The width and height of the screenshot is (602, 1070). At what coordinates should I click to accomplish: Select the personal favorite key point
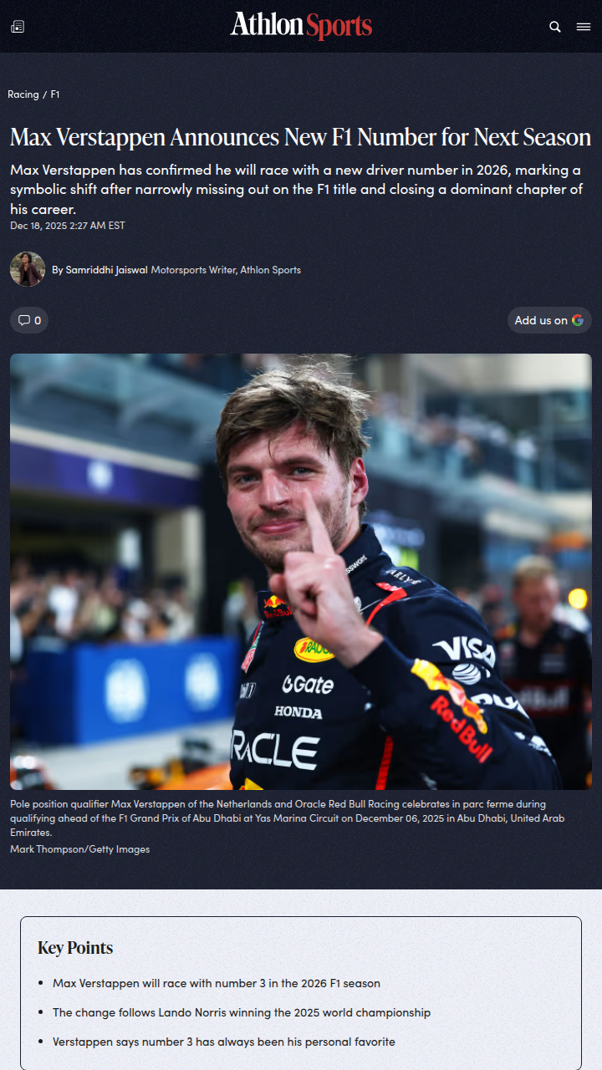(x=224, y=1042)
